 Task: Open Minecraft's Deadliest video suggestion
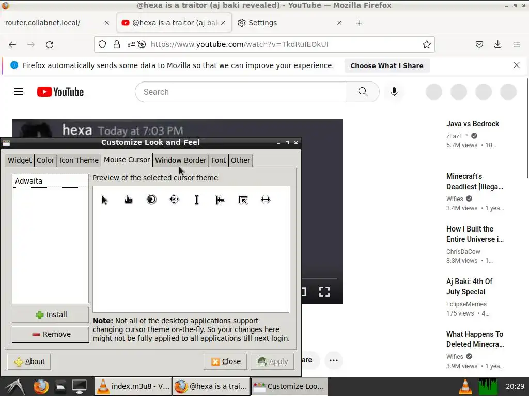(475, 181)
